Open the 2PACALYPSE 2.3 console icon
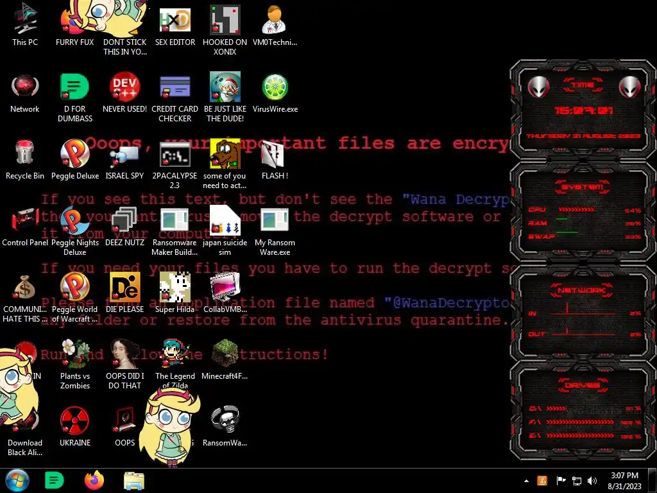The width and height of the screenshot is (657, 493). point(175,164)
